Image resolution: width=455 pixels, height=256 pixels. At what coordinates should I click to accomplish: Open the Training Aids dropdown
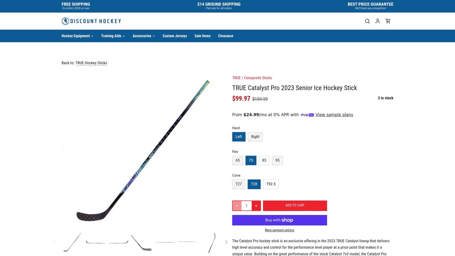(x=113, y=36)
